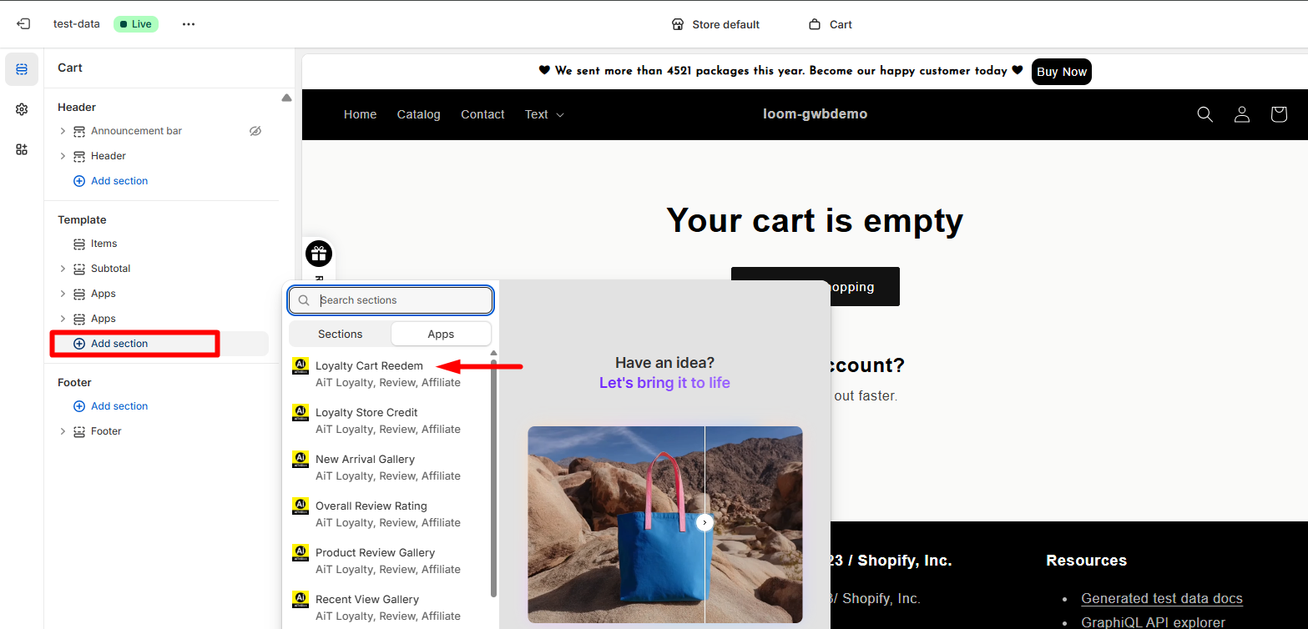
Task: Click the exit editor icon
Action: [23, 24]
